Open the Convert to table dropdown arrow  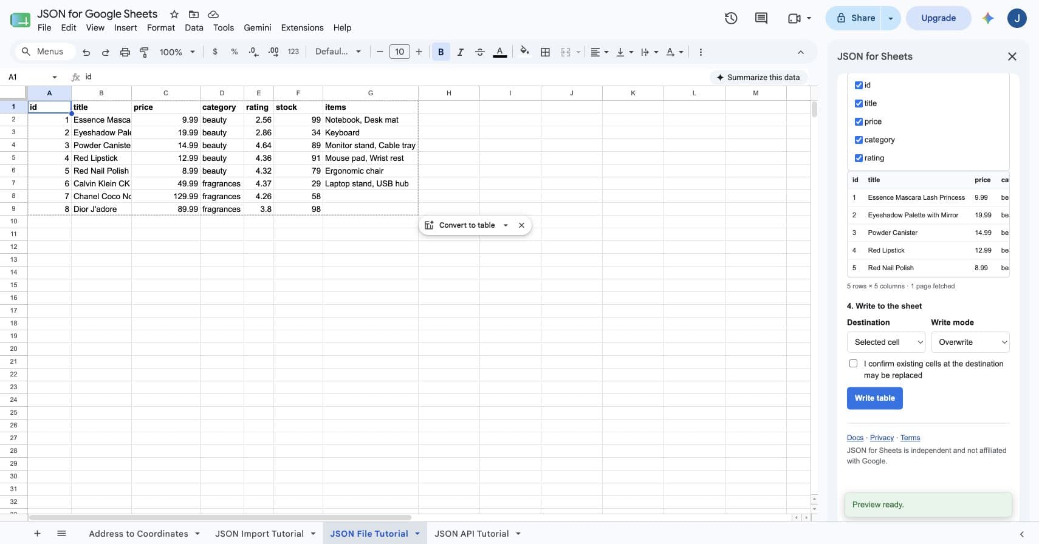(506, 225)
